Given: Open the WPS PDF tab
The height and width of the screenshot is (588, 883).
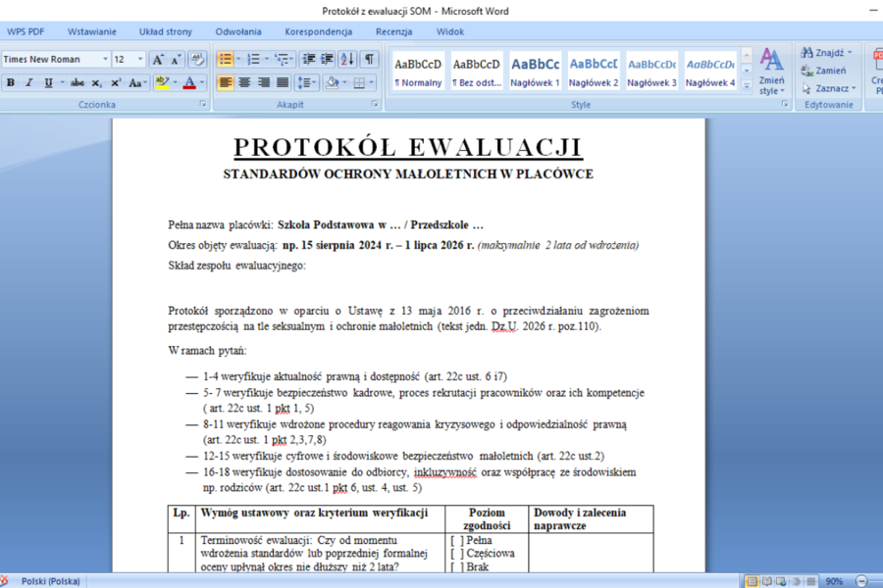Looking at the screenshot, I should (26, 31).
